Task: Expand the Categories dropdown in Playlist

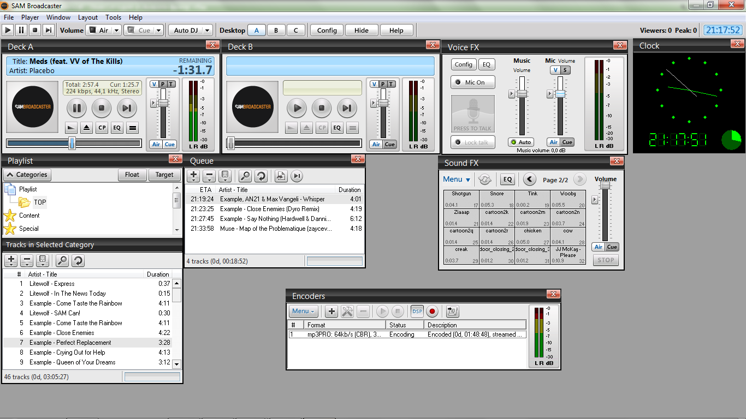Action: (28, 175)
